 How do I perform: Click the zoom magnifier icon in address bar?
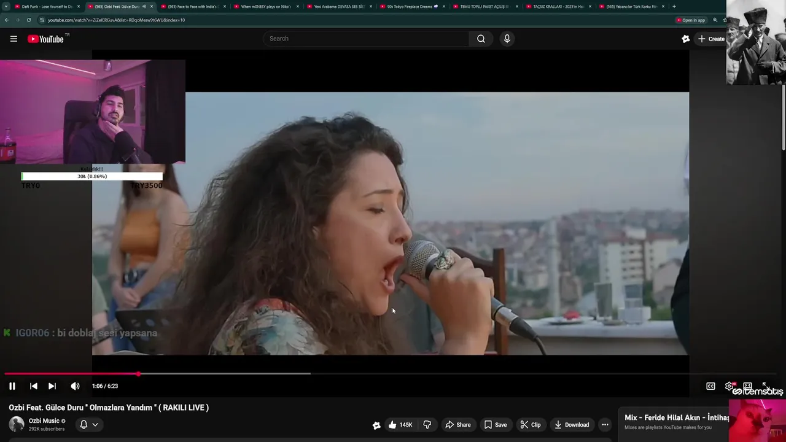tap(715, 20)
